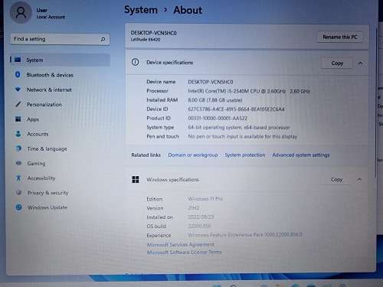Image resolution: width=383 pixels, height=287 pixels.
Task: Click the Privacy & security shield icon
Action: pyautogui.click(x=18, y=192)
